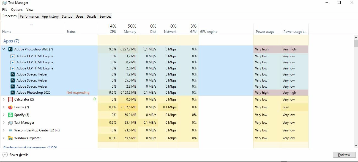Expand the Task Manager process entry
358x162 pixels.
(x=4, y=123)
